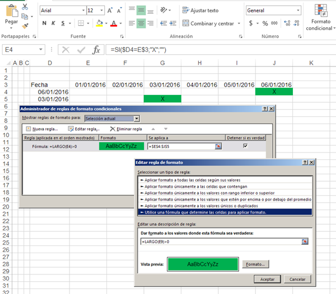Click the insert function fx icon
336x294 pixels.
tap(96, 50)
